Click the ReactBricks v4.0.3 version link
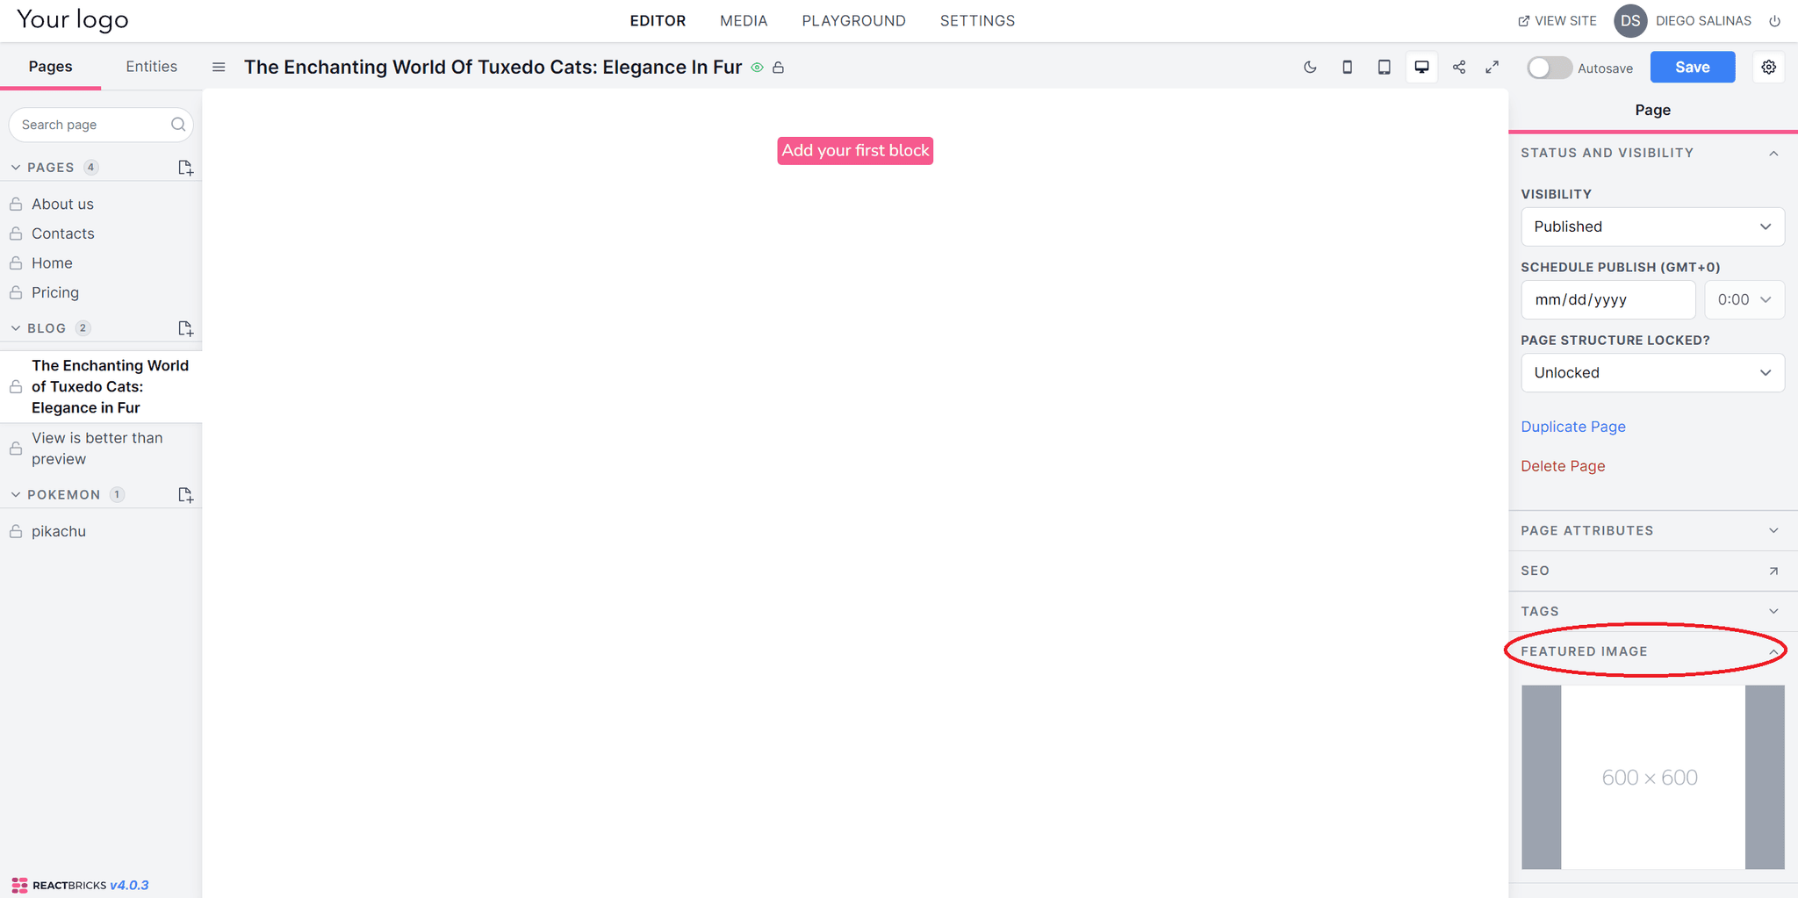Screen dimensions: 1798x898 [x=129, y=885]
